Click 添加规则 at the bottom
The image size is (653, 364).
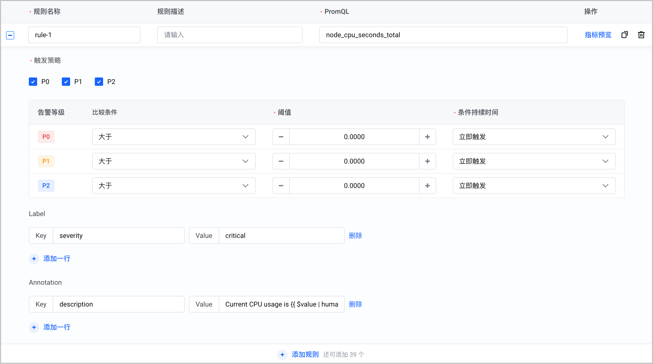305,355
